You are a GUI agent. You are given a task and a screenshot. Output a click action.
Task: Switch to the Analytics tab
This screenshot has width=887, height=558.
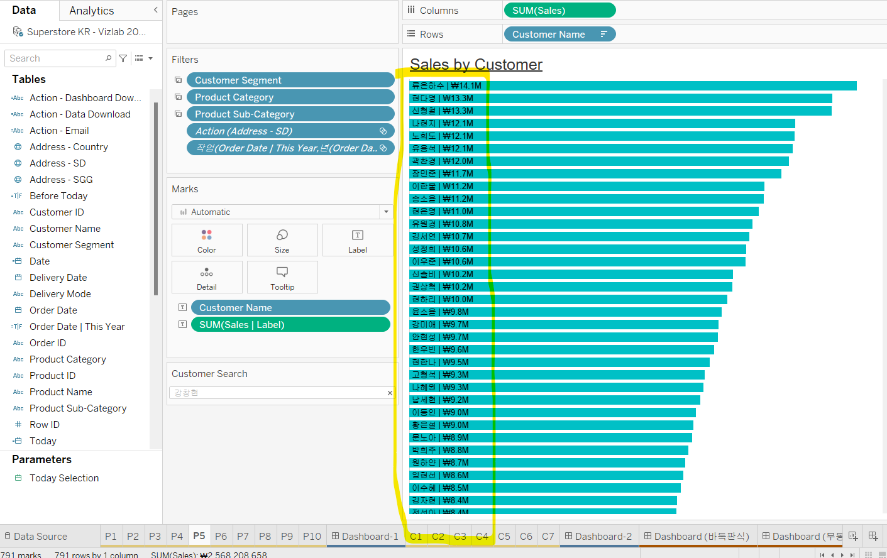(92, 11)
